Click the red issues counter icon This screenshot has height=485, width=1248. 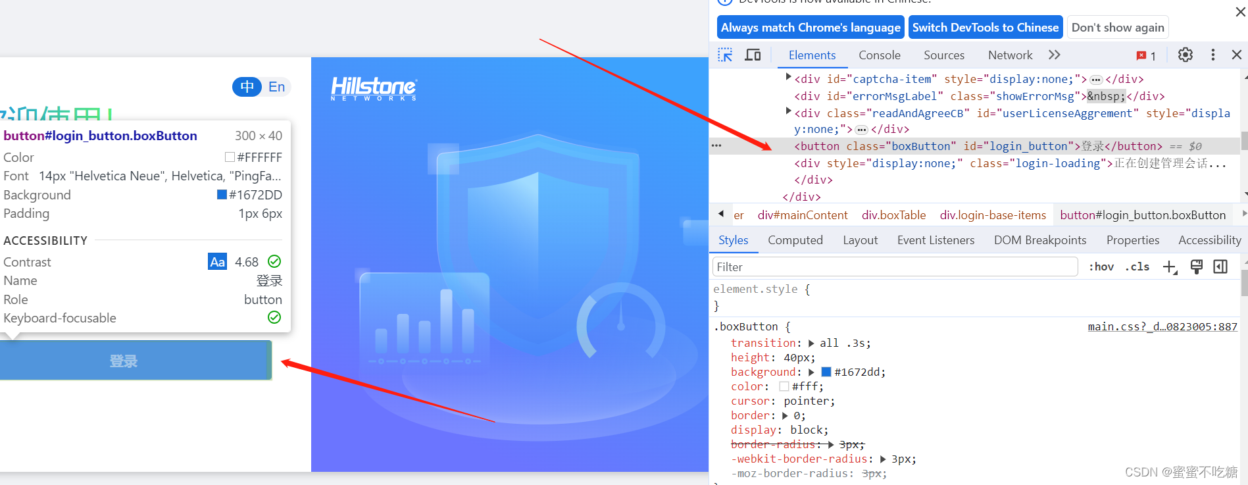[x=1145, y=56]
